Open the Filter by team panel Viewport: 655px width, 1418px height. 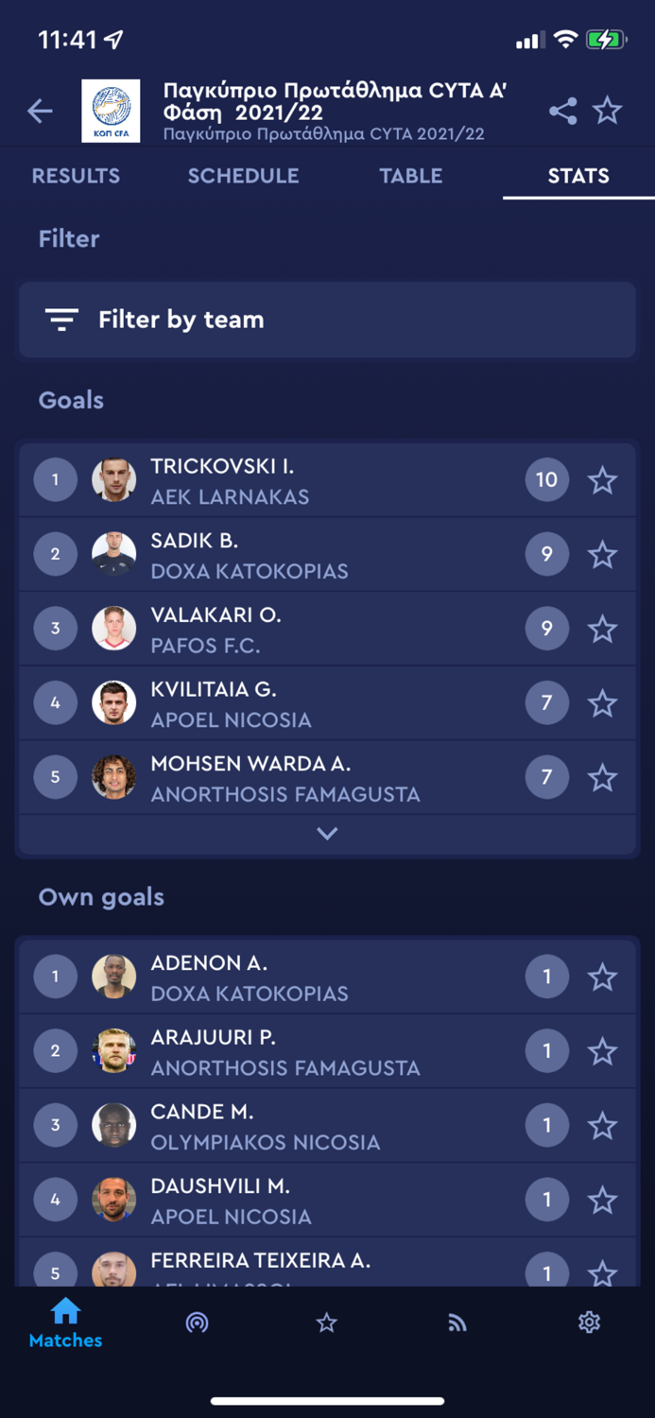coord(327,320)
